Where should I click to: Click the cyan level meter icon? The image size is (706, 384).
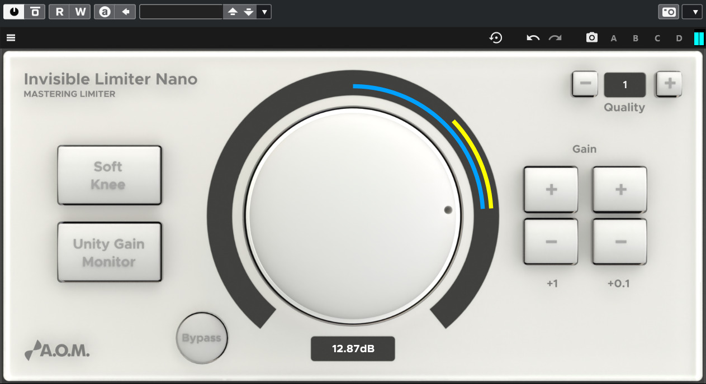(699, 38)
